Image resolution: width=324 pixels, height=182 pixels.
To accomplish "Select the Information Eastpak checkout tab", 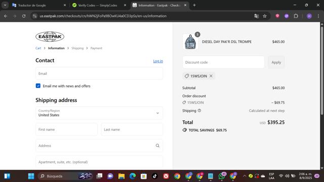I will coord(159,6).
